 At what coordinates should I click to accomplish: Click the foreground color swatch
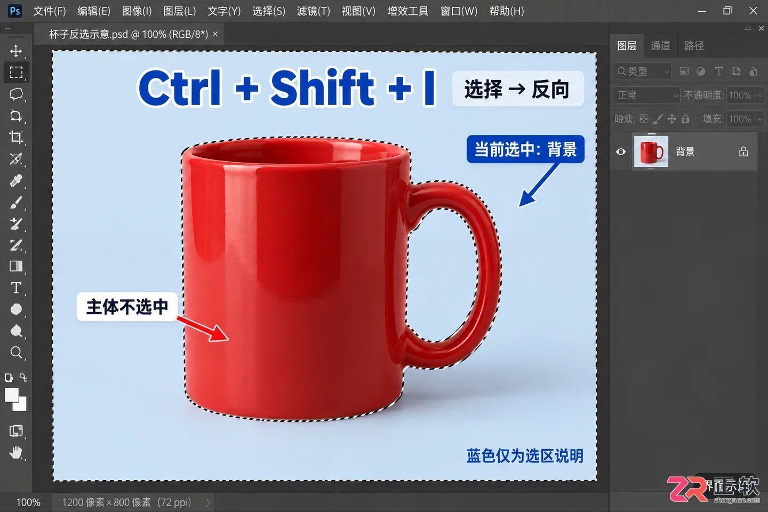click(x=11, y=395)
